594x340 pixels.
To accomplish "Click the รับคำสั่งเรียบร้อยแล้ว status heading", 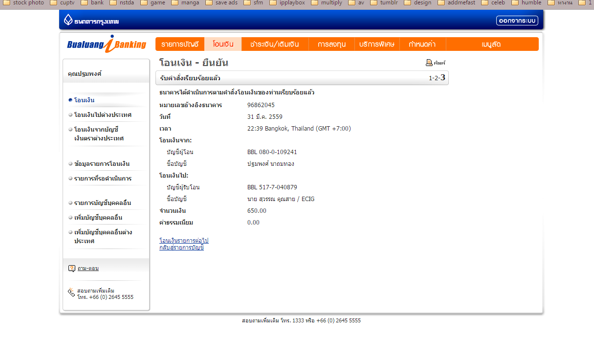I will point(190,78).
